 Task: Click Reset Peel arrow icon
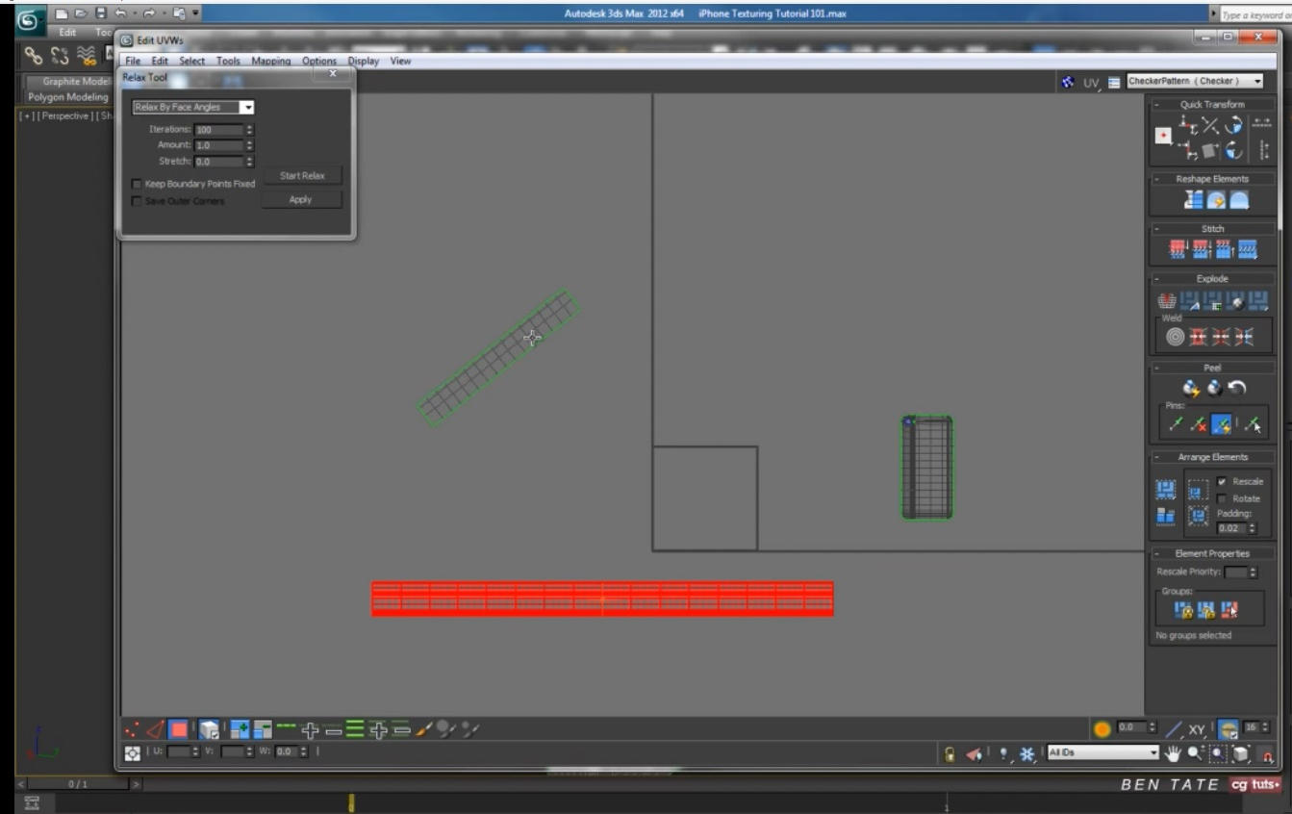coord(1237,388)
